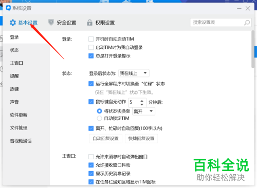Screen dimensions: 257x188
Task: Enable 允许来消息时自动弹出窗口
Action: [91, 157]
